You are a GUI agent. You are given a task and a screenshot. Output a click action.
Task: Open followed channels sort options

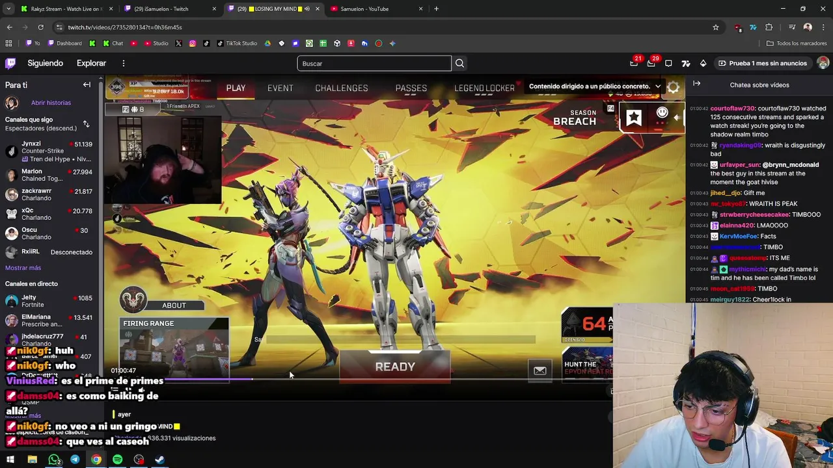[x=86, y=123]
